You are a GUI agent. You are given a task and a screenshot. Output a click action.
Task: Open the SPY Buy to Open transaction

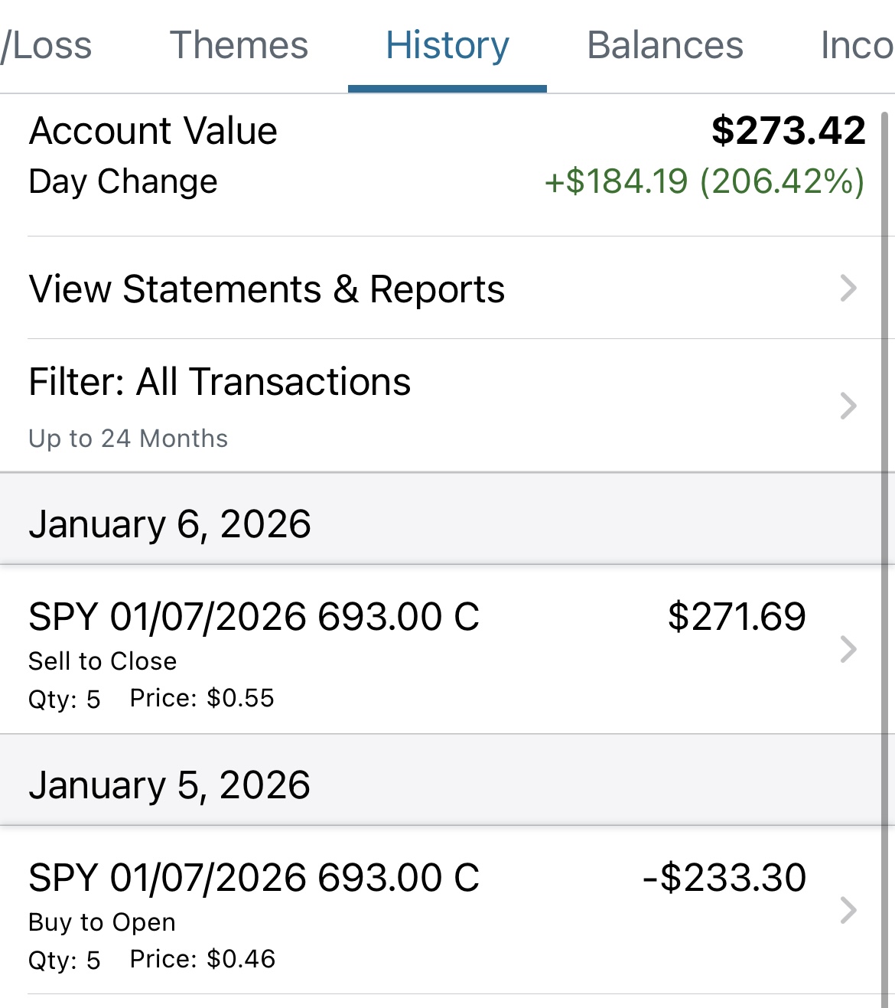[254, 878]
